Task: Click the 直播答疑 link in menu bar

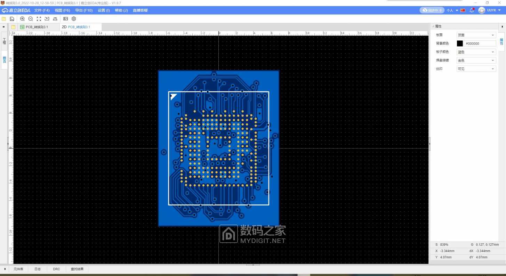Action: click(140, 10)
